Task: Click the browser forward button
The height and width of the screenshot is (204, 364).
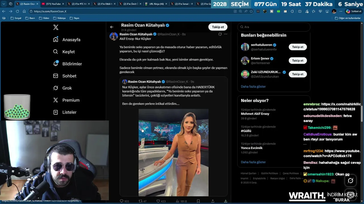Action: 11,11
